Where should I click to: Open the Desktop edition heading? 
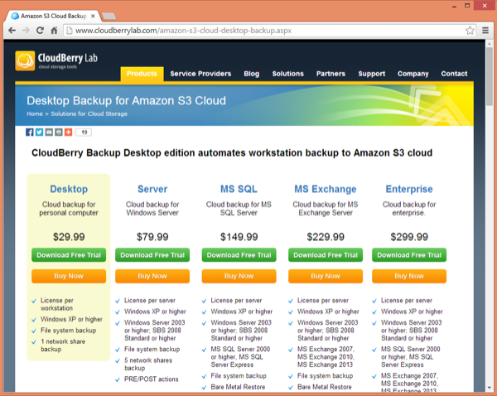point(69,189)
